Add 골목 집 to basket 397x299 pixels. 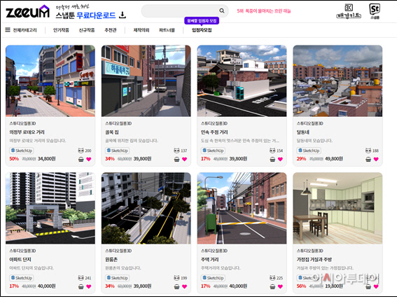click(176, 159)
